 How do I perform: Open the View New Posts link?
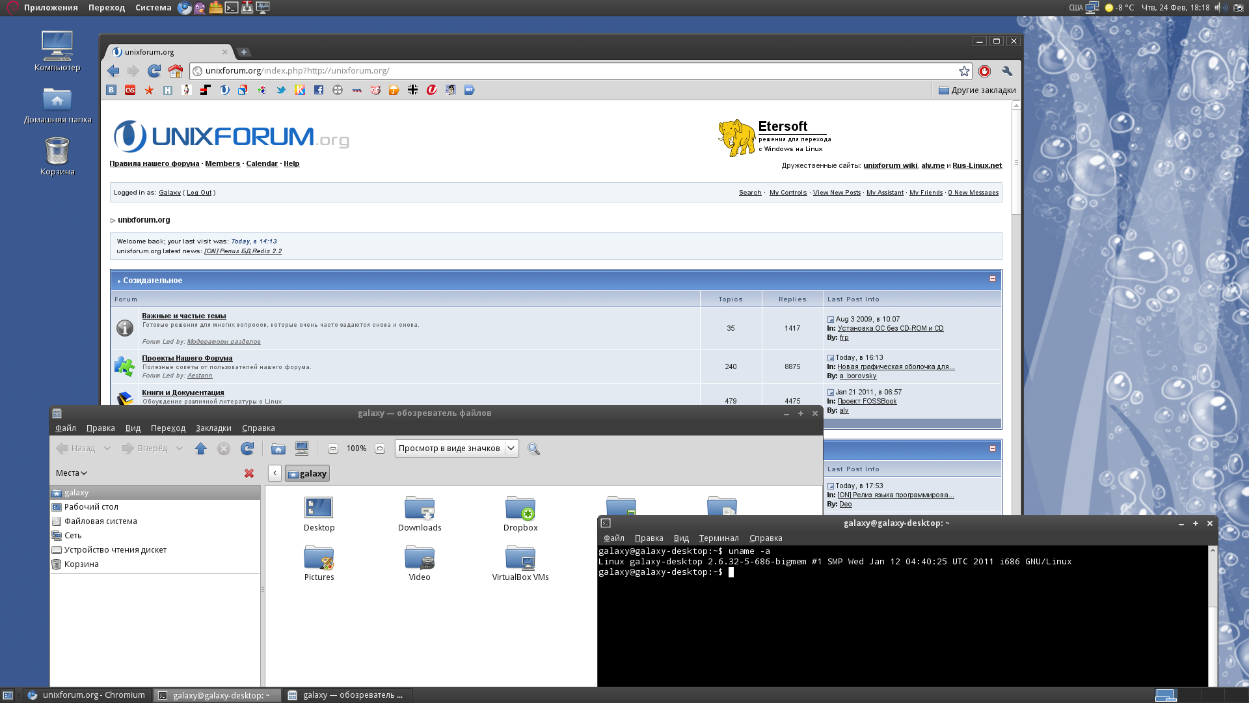coord(837,193)
